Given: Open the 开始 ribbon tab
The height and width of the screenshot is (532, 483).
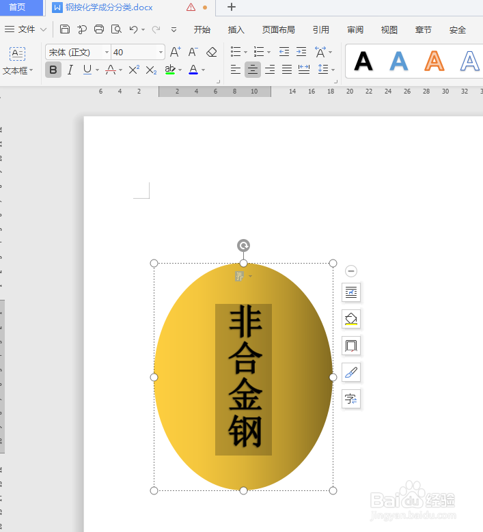Looking at the screenshot, I should click(x=202, y=30).
